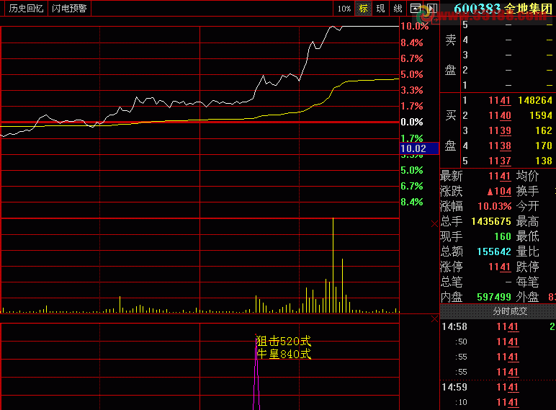Screen dimensions: 556x410
Task: Click the 总手 value 1435675
Action: [491, 221]
